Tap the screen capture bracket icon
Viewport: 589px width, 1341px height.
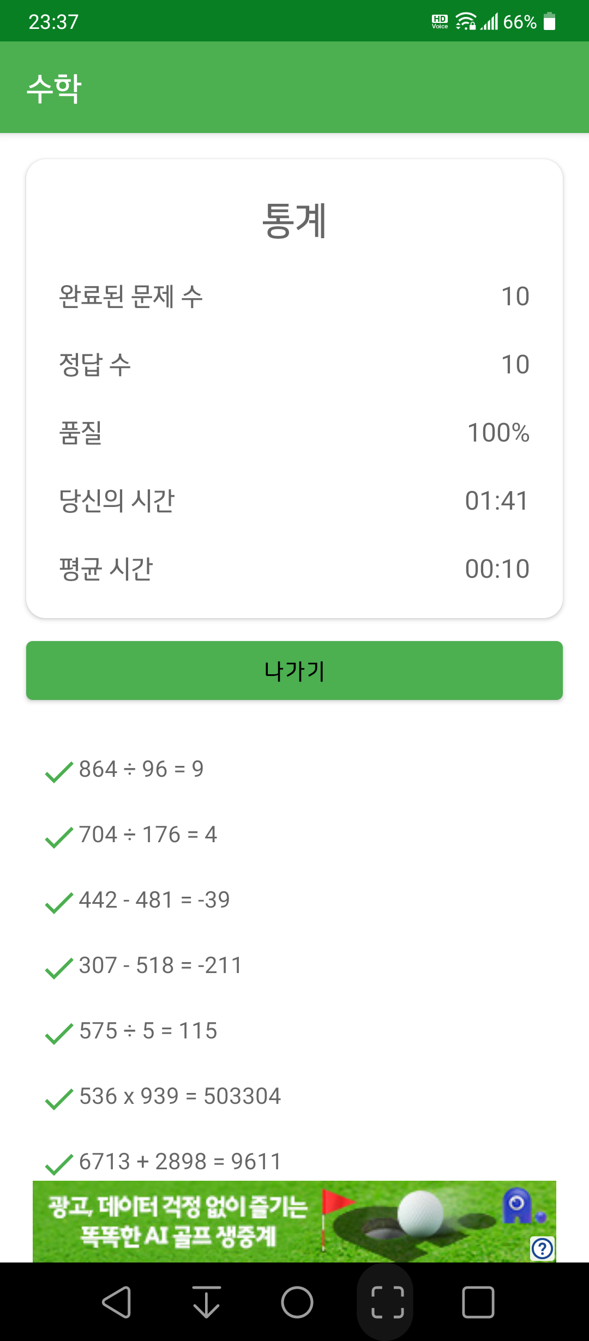click(388, 1302)
